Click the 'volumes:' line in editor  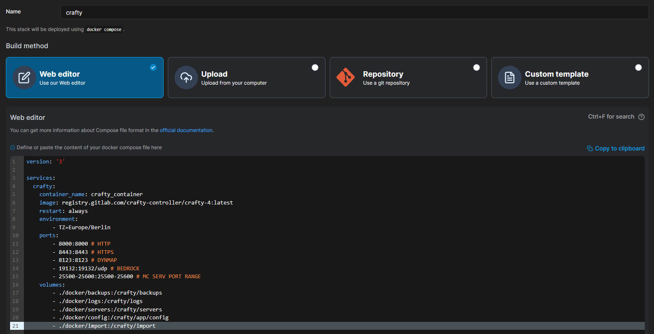pos(52,285)
